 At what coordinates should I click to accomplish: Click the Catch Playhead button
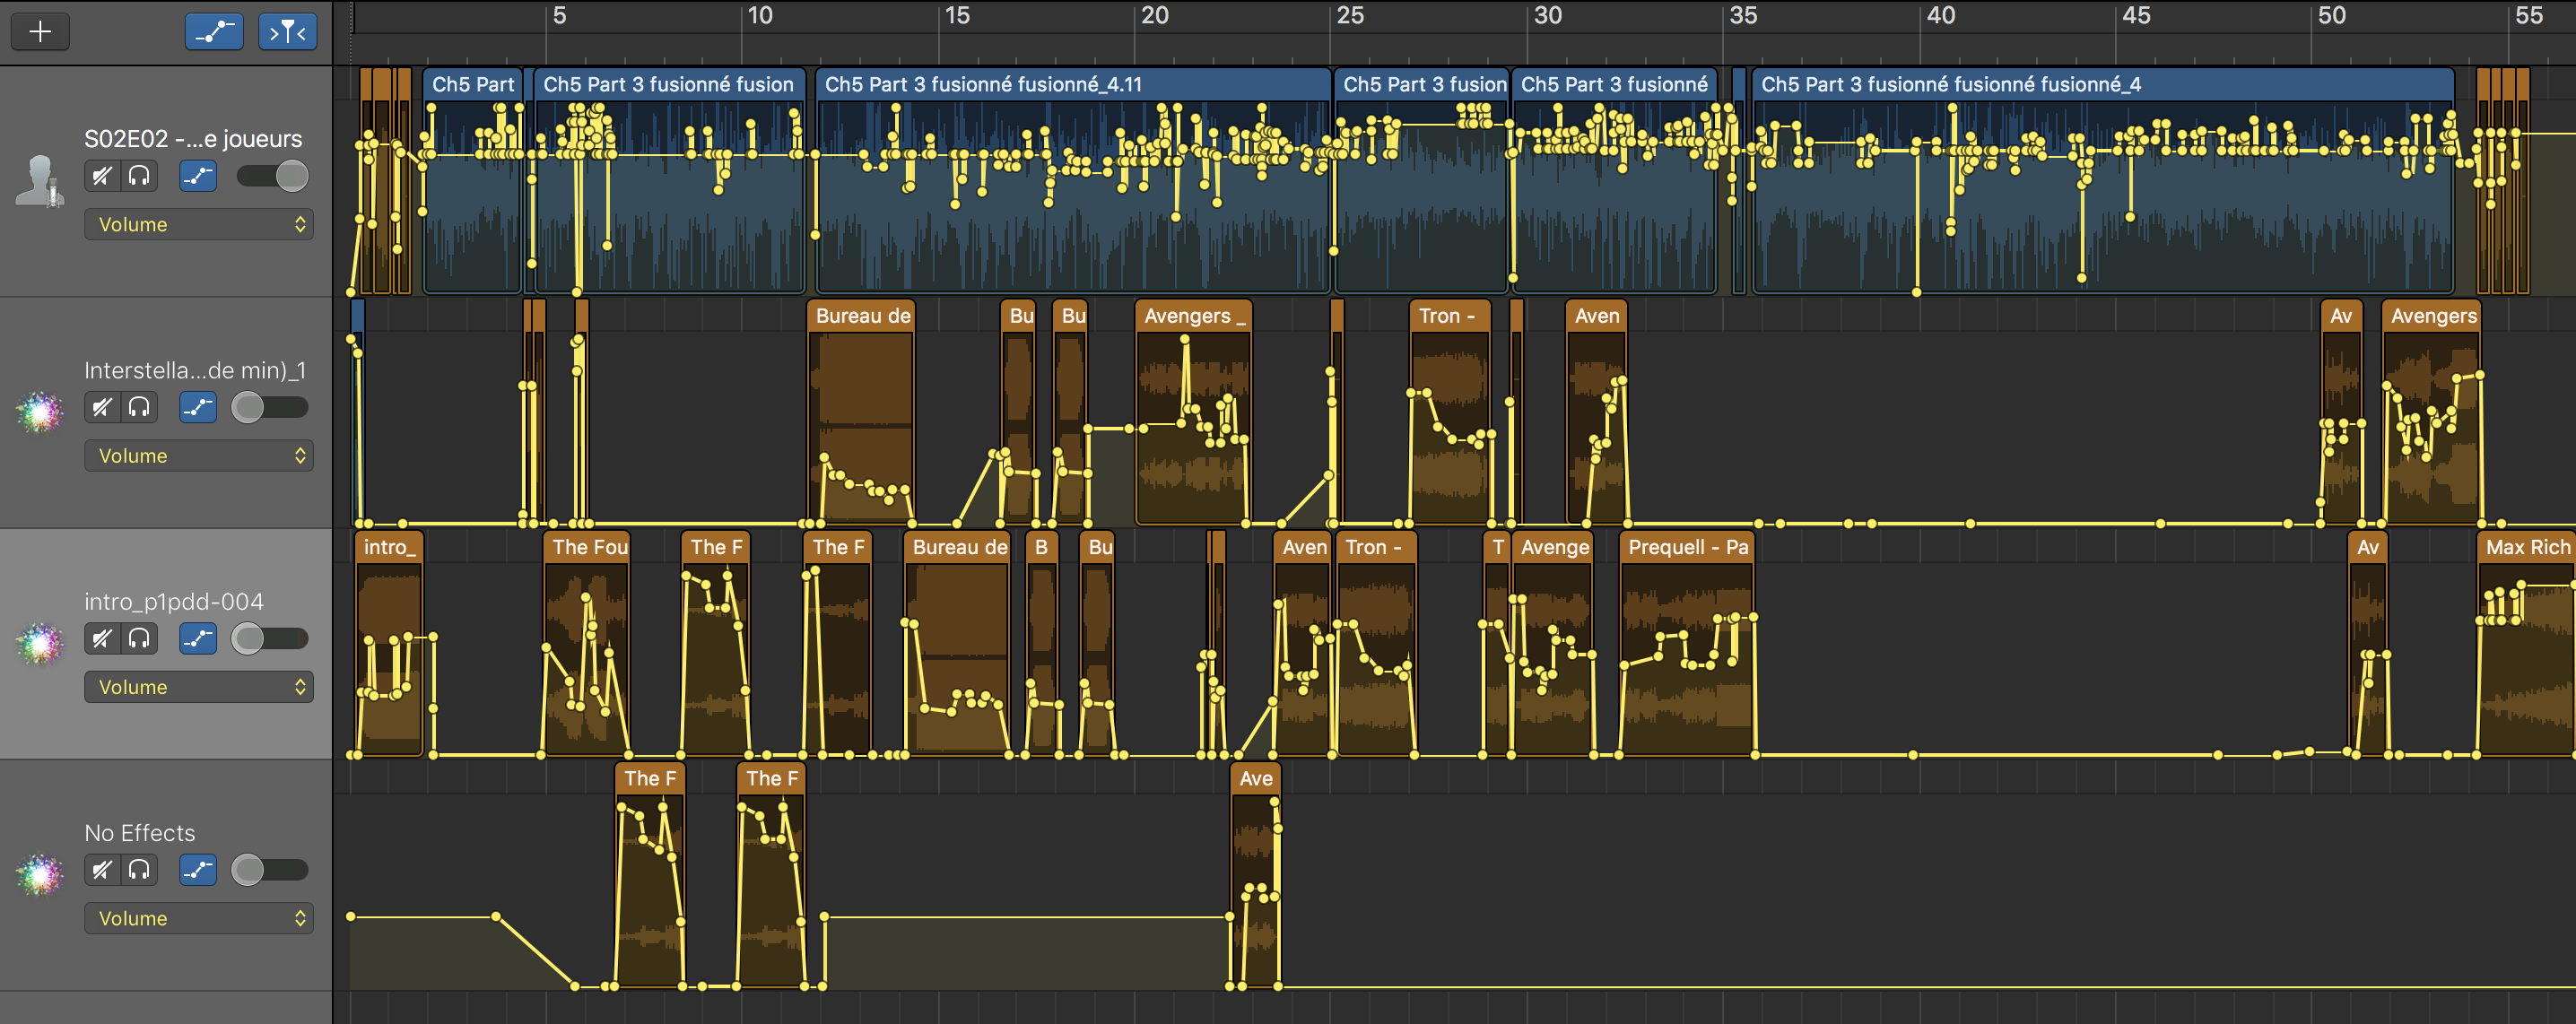click(287, 32)
